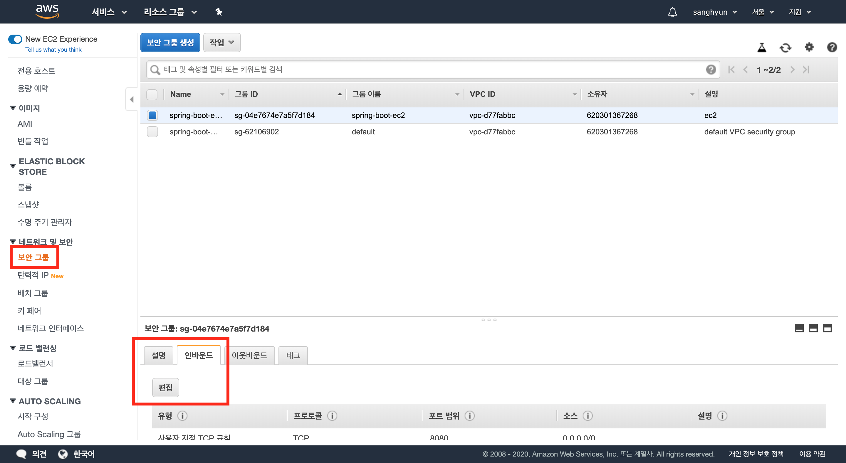This screenshot has height=463, width=846.
Task: Click the help question mark in toolbar
Action: (832, 47)
